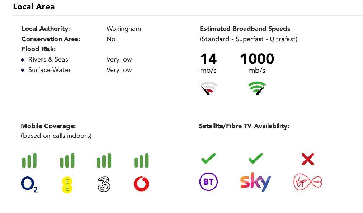Click the Virgin Media logo

(x=308, y=182)
